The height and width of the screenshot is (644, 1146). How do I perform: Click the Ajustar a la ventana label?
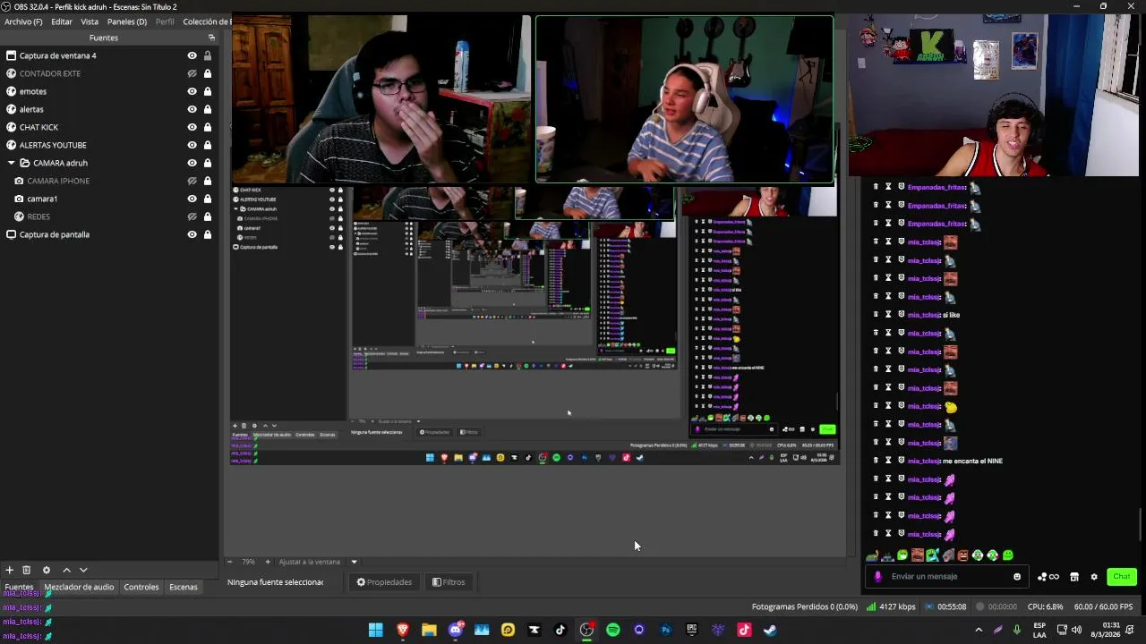(x=310, y=562)
